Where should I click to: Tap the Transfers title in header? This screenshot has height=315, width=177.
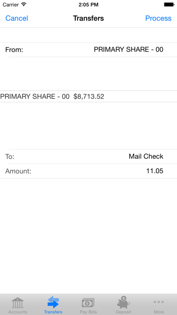[88, 18]
